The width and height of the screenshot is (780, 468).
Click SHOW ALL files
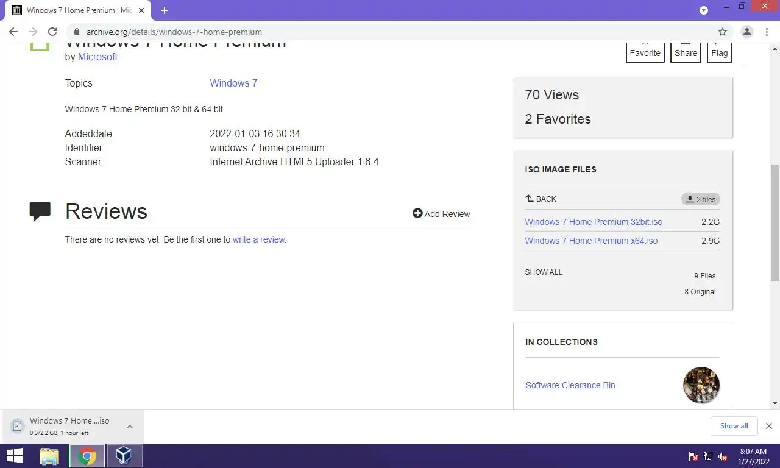coord(544,272)
